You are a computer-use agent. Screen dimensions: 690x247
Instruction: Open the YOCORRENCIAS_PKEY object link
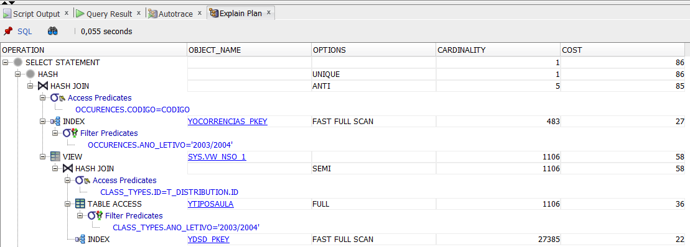tap(227, 122)
